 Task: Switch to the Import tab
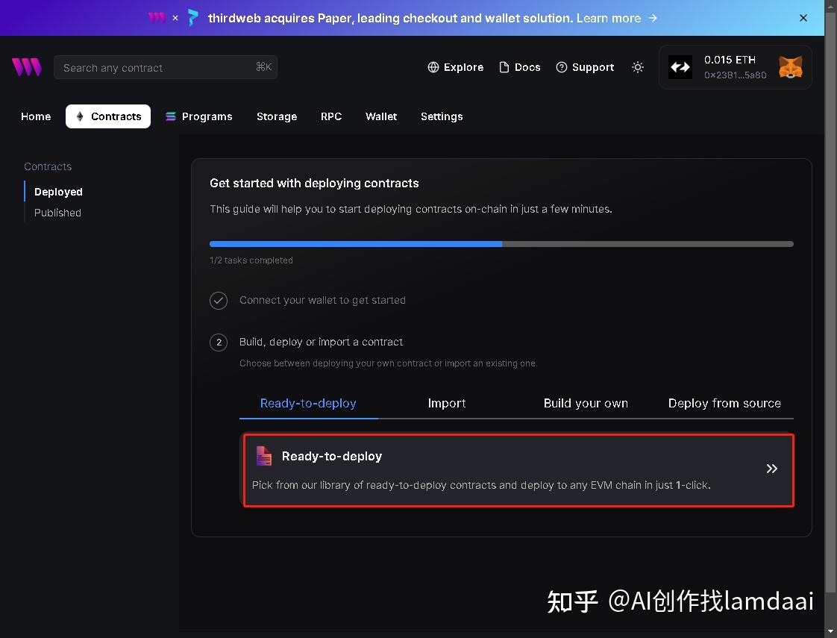447,403
